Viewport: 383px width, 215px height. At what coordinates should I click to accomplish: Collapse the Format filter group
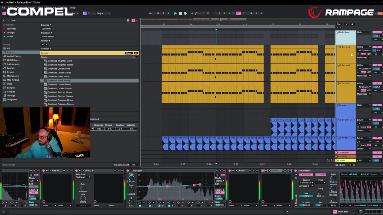pyautogui.click(x=45, y=41)
